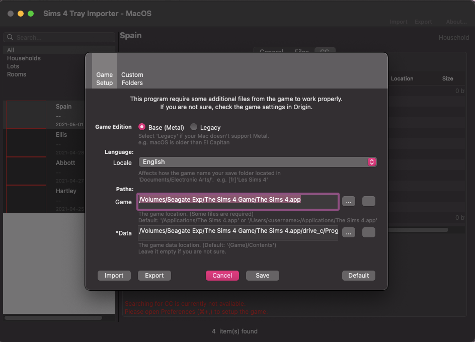Viewport: 475px width, 342px height.
Task: Save the game setup preferences
Action: click(262, 275)
